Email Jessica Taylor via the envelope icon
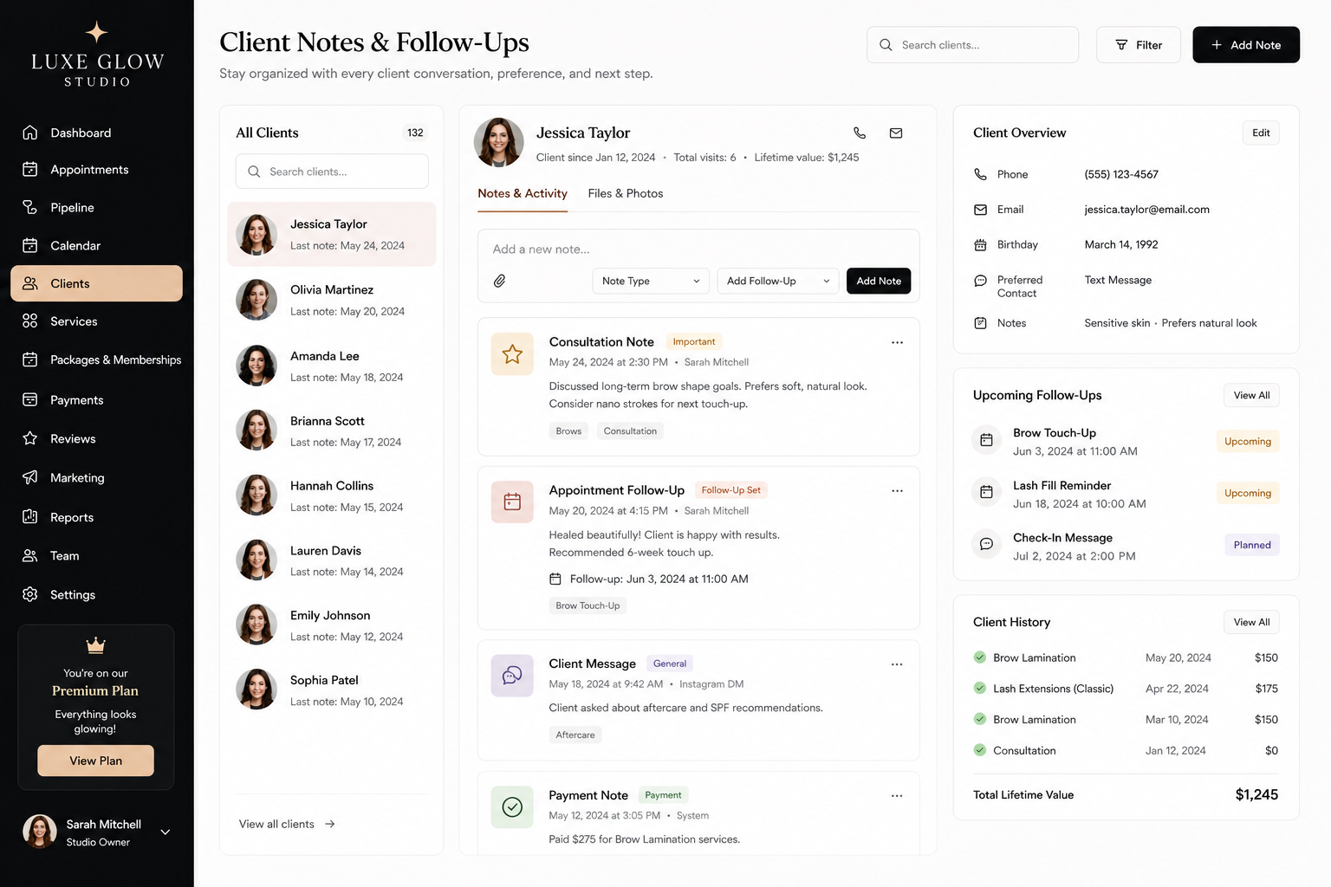Screen dimensions: 1331x887 (896, 133)
